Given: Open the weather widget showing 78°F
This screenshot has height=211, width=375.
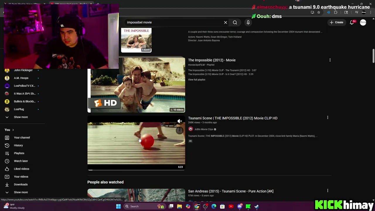Looking at the screenshot, I should (14, 206).
